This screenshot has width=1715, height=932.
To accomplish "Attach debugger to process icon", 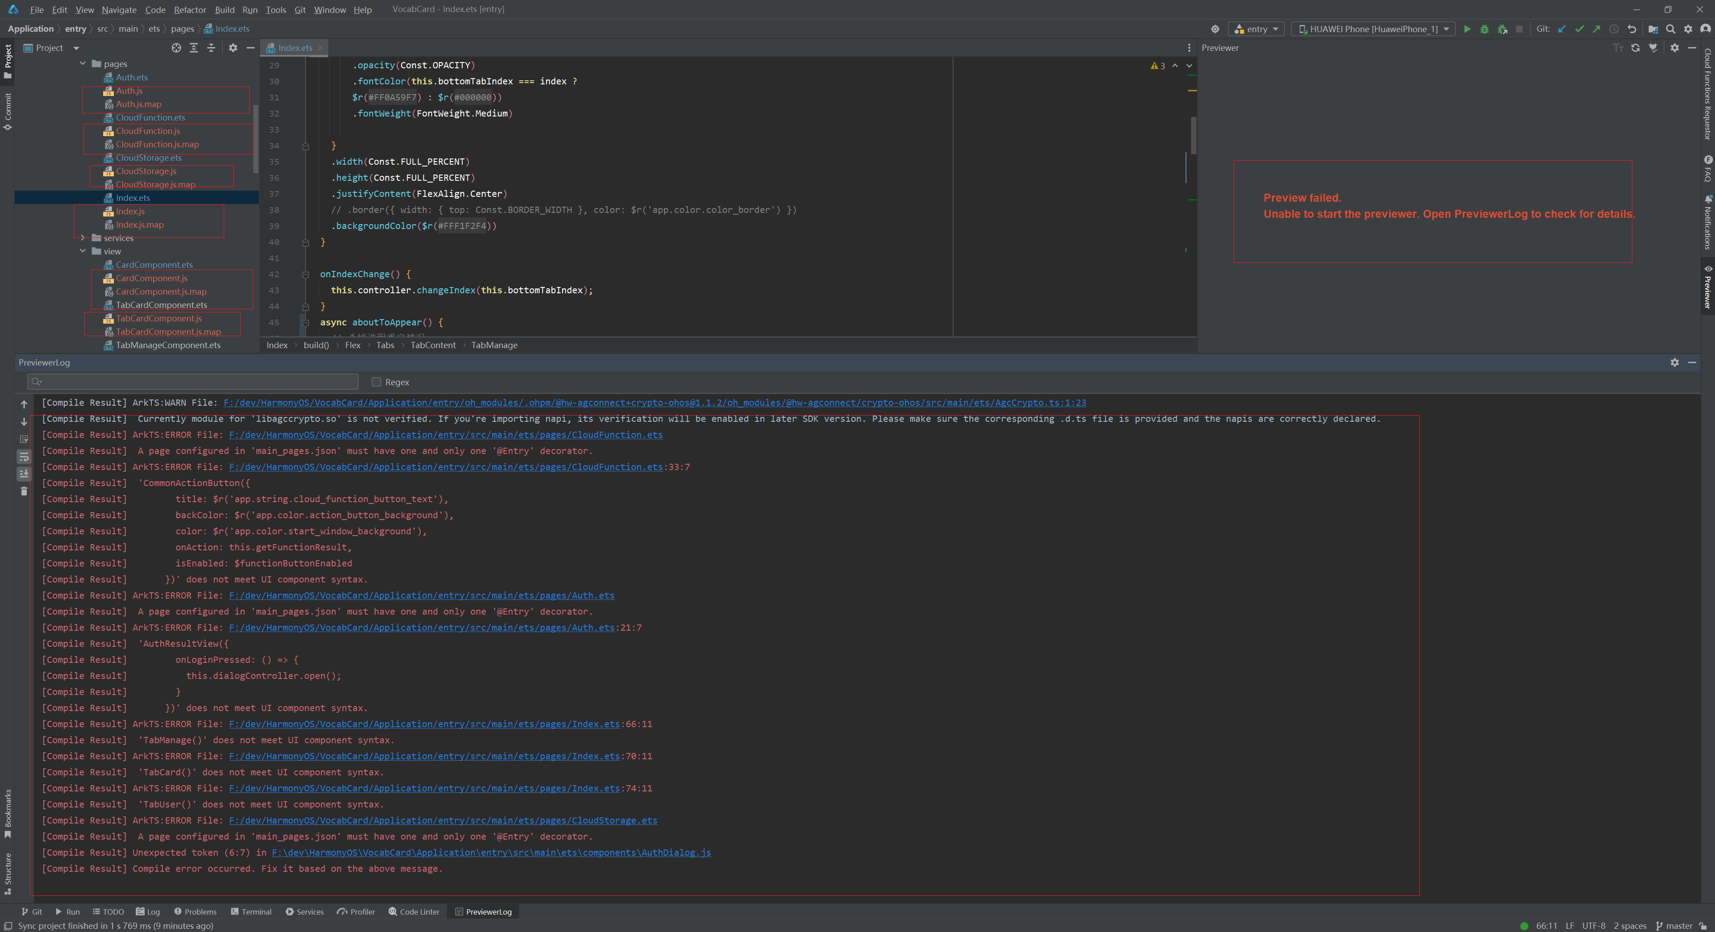I will (x=1502, y=29).
